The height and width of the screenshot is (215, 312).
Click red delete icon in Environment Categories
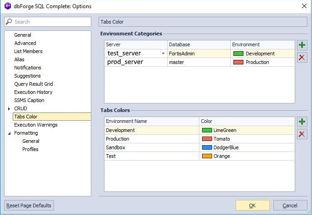pyautogui.click(x=302, y=57)
